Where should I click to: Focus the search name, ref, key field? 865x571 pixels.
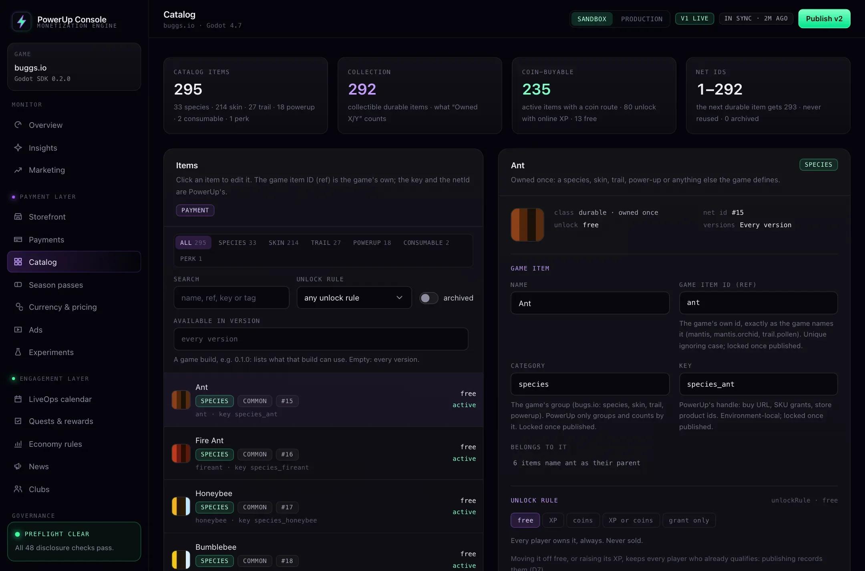[x=231, y=298]
